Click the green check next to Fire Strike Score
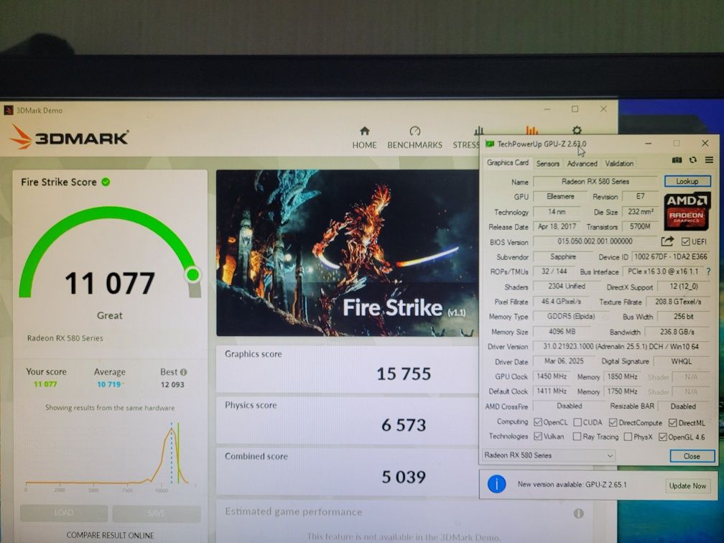Image resolution: width=724 pixels, height=543 pixels. (x=106, y=182)
